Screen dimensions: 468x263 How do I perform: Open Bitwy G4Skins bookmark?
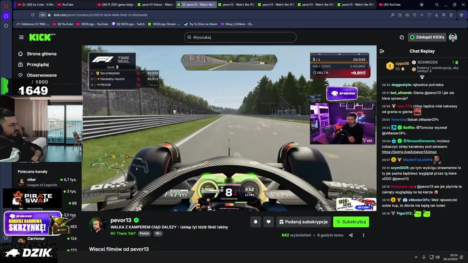237,24
